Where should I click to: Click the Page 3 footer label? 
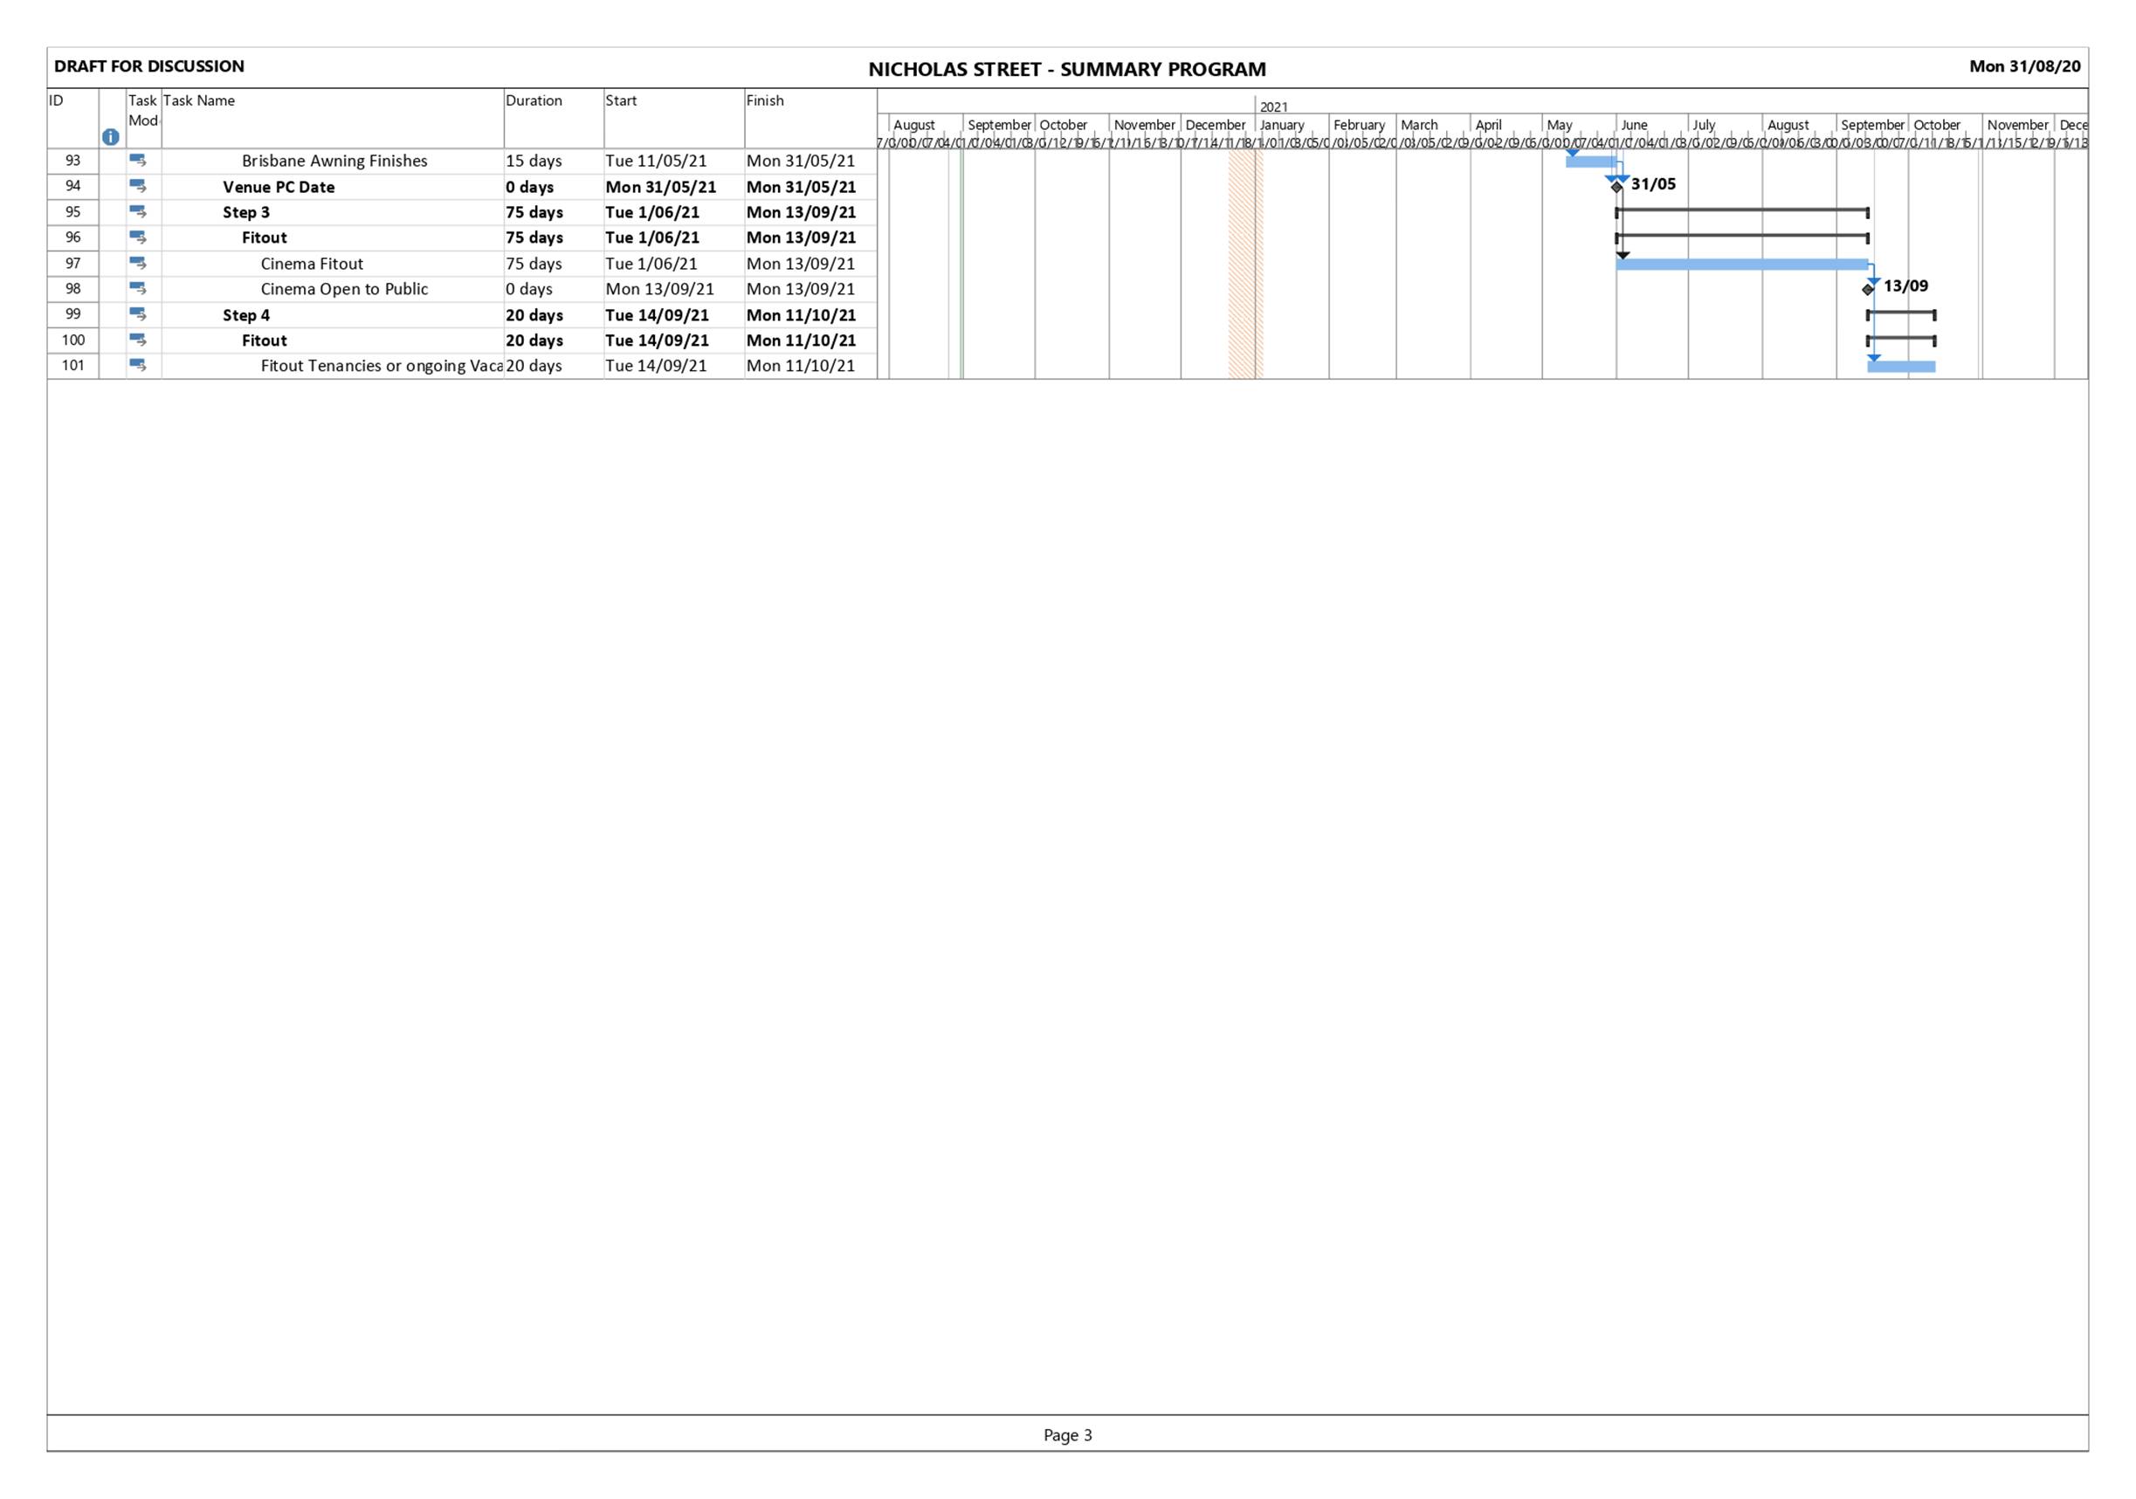coord(1068,1435)
